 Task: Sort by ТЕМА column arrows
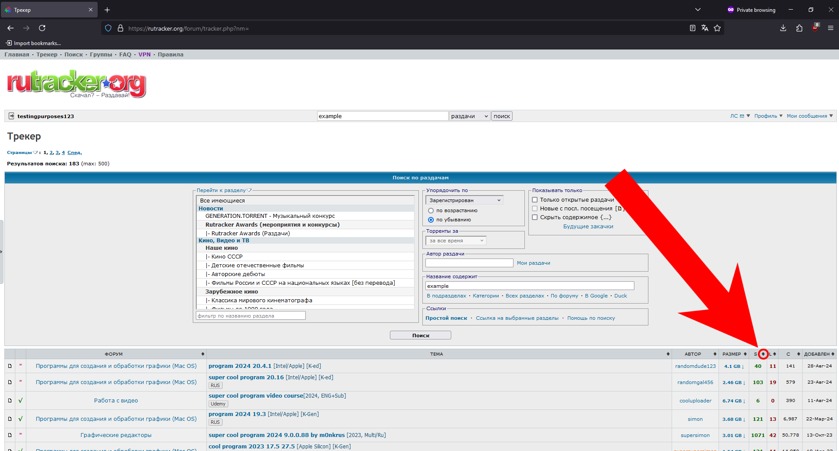tap(668, 354)
